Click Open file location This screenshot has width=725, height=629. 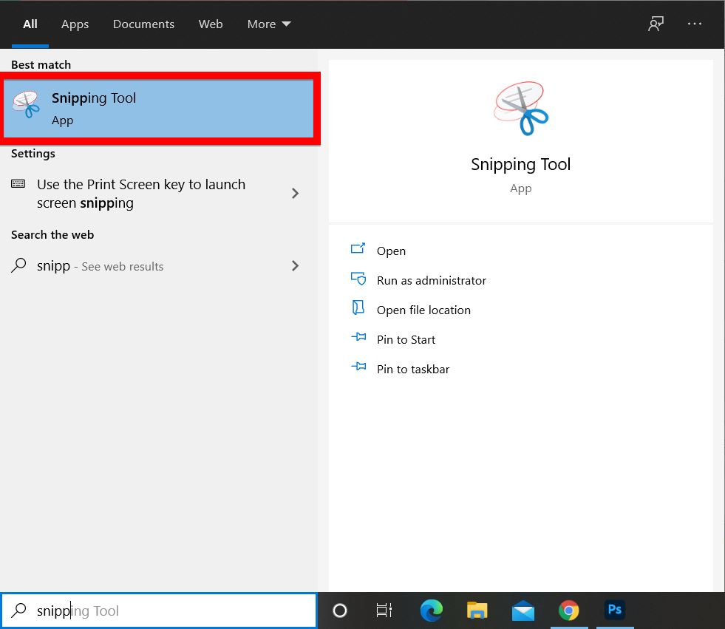click(x=423, y=310)
